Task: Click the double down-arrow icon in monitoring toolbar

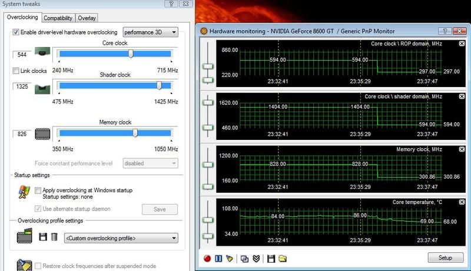Action: pyautogui.click(x=256, y=259)
